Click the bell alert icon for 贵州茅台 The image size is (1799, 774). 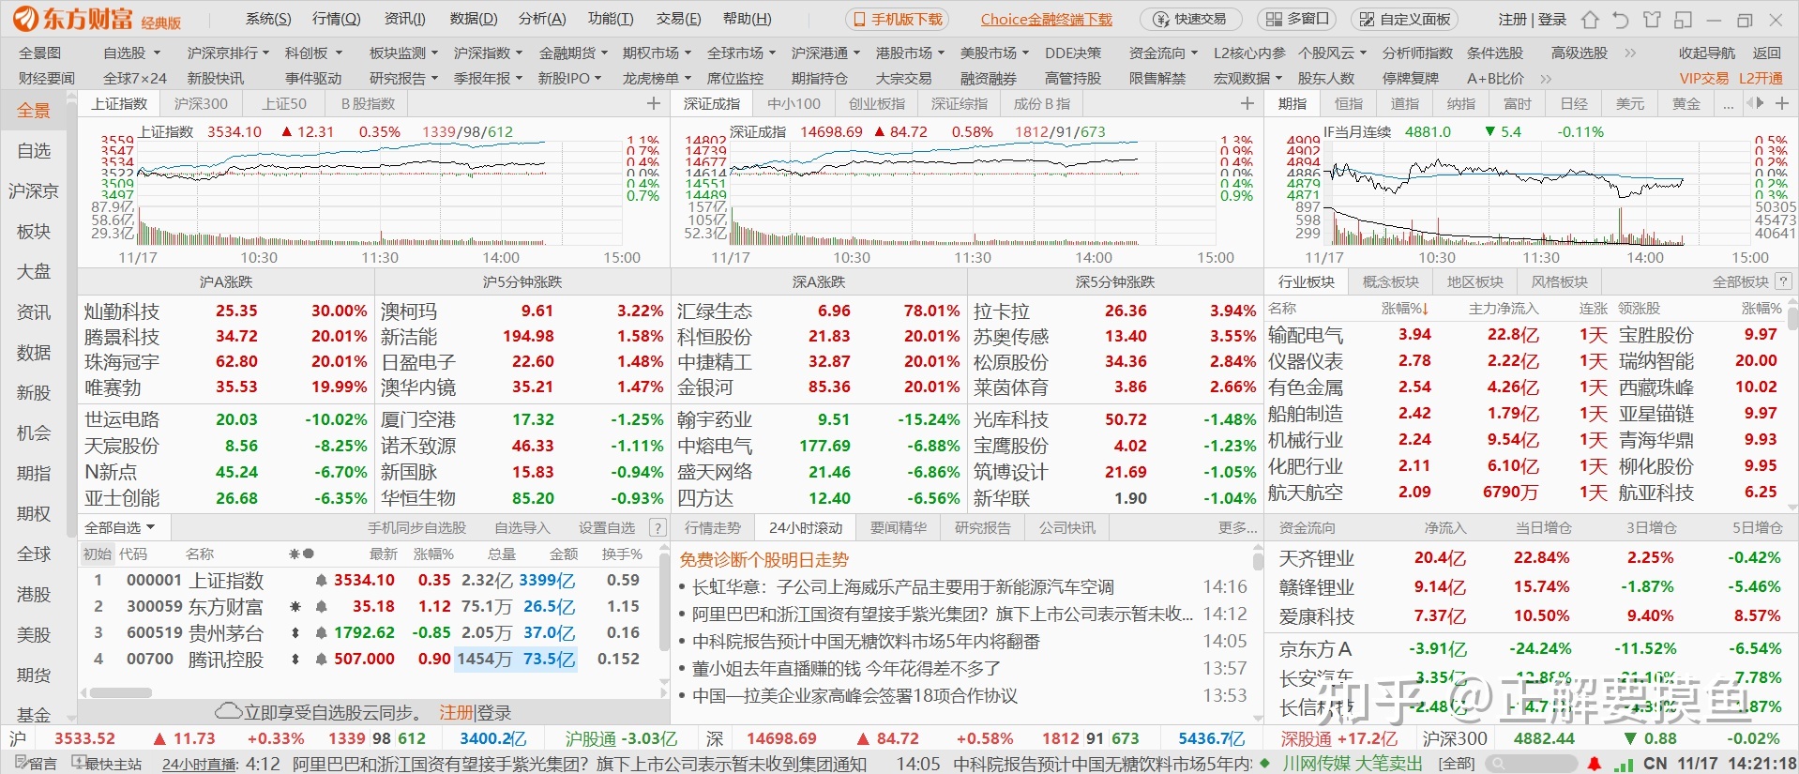[x=321, y=633]
